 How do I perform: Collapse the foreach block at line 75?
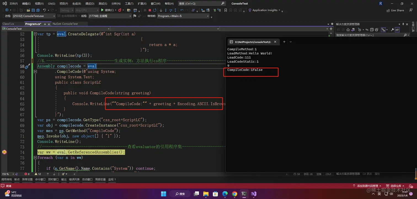(x=35, y=158)
